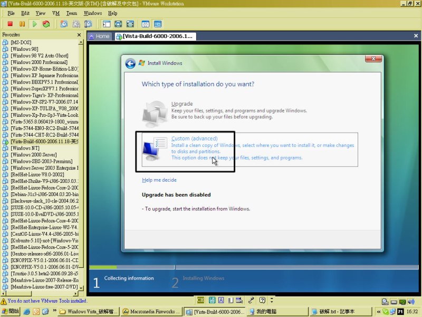Select the [Slackware-slack_10] favorite entry
422x317 pixels.
41,201
